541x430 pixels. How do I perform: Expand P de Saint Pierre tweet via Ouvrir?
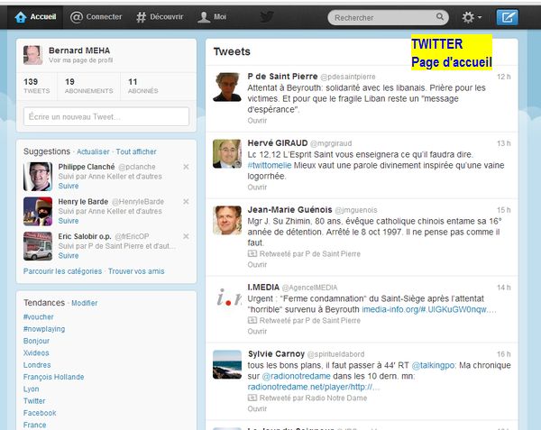257,121
